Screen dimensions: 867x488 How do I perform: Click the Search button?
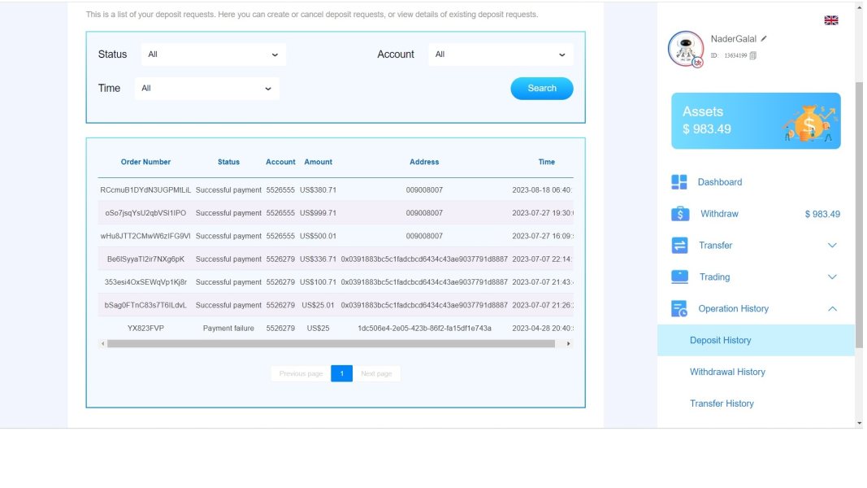[x=542, y=89]
